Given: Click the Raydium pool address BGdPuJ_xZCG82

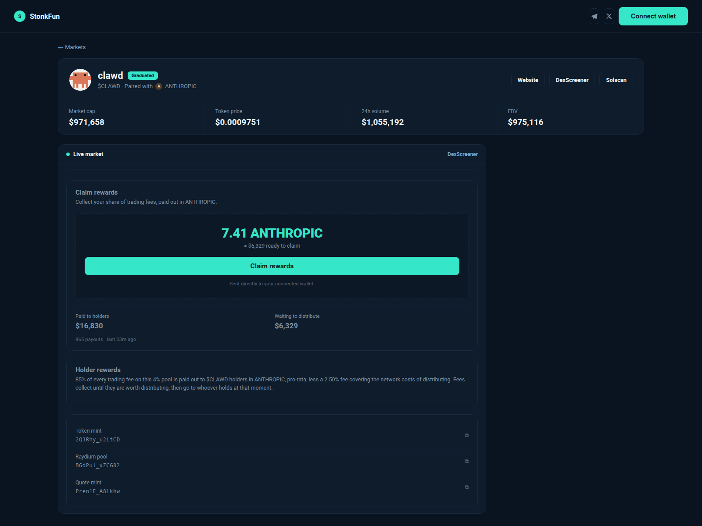Looking at the screenshot, I should (x=97, y=466).
